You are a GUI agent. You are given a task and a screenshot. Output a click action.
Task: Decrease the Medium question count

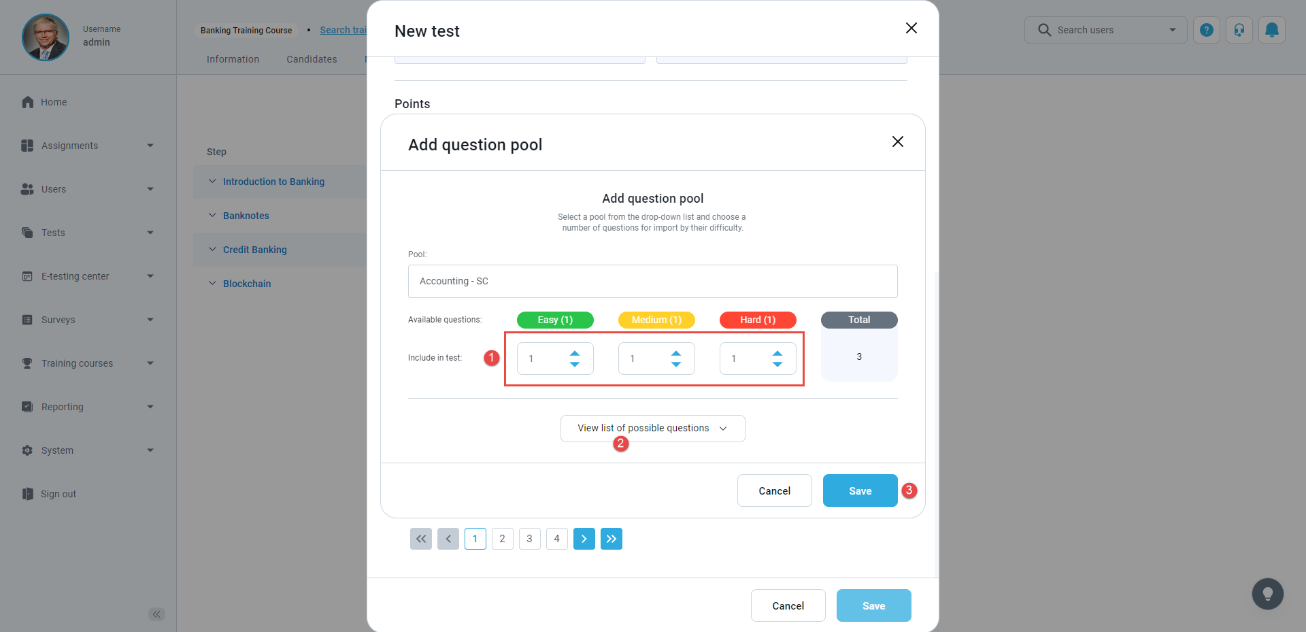(676, 364)
